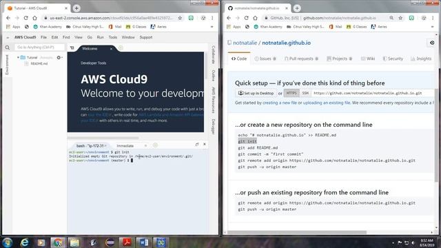
Task: Open the Support menu in Cloud9
Action: click(x=146, y=37)
